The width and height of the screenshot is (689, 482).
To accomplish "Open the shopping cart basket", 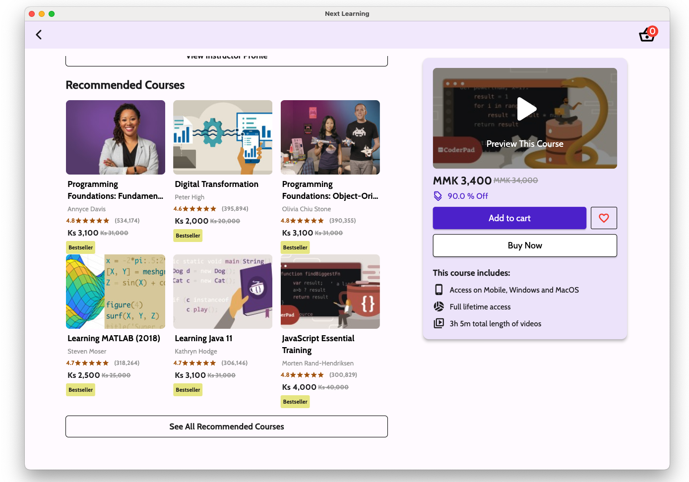I will click(647, 35).
